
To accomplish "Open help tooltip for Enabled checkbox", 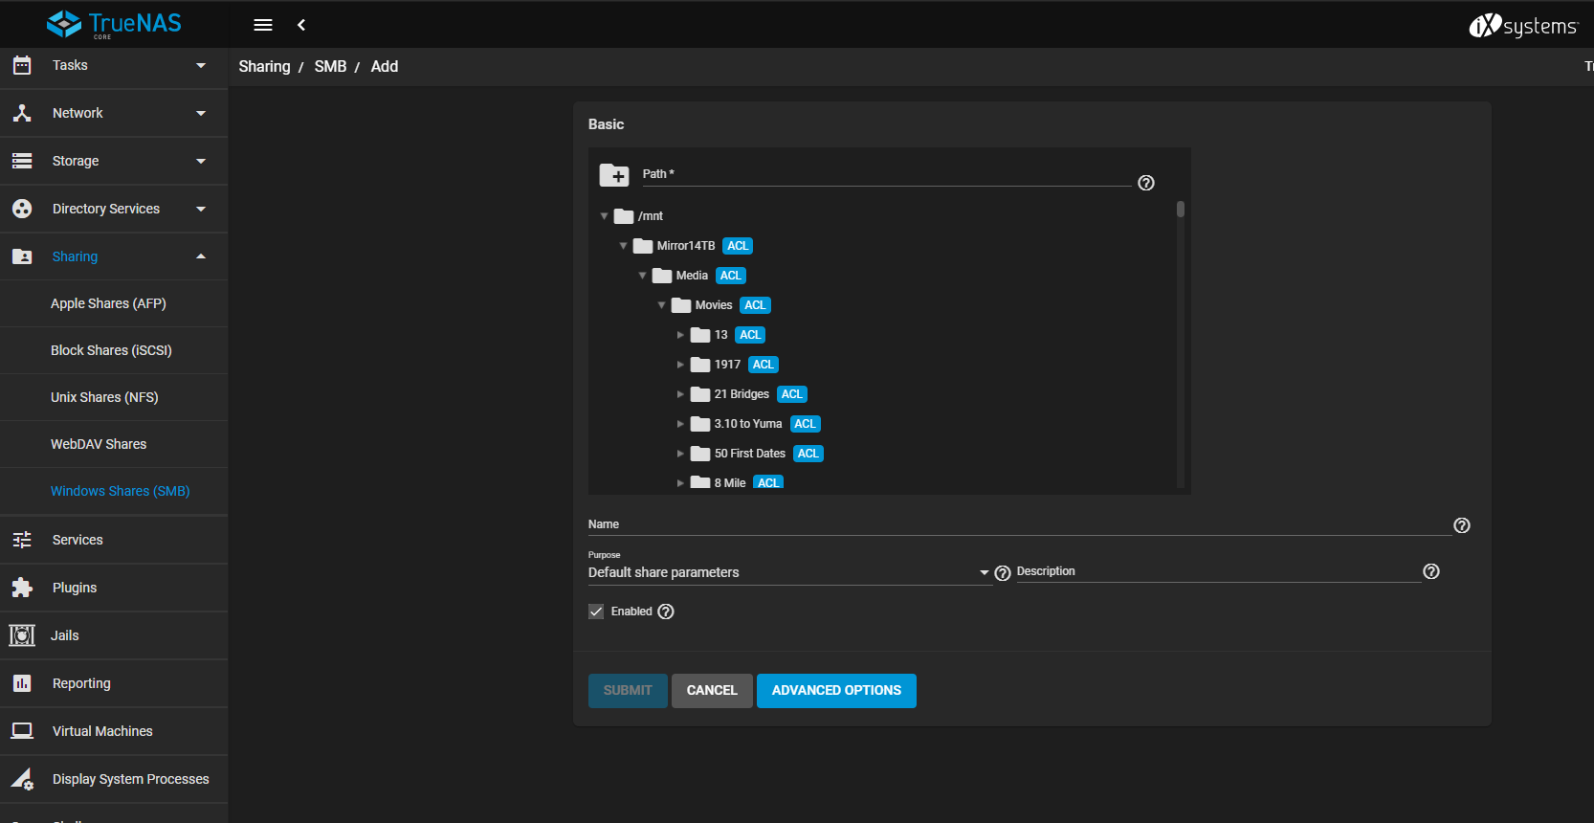I will 666,612.
